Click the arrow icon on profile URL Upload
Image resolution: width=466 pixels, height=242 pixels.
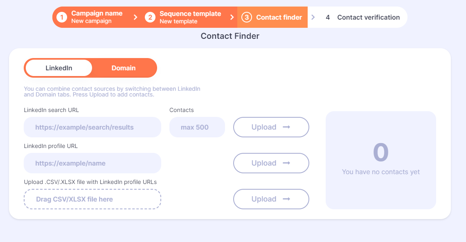pyautogui.click(x=286, y=163)
